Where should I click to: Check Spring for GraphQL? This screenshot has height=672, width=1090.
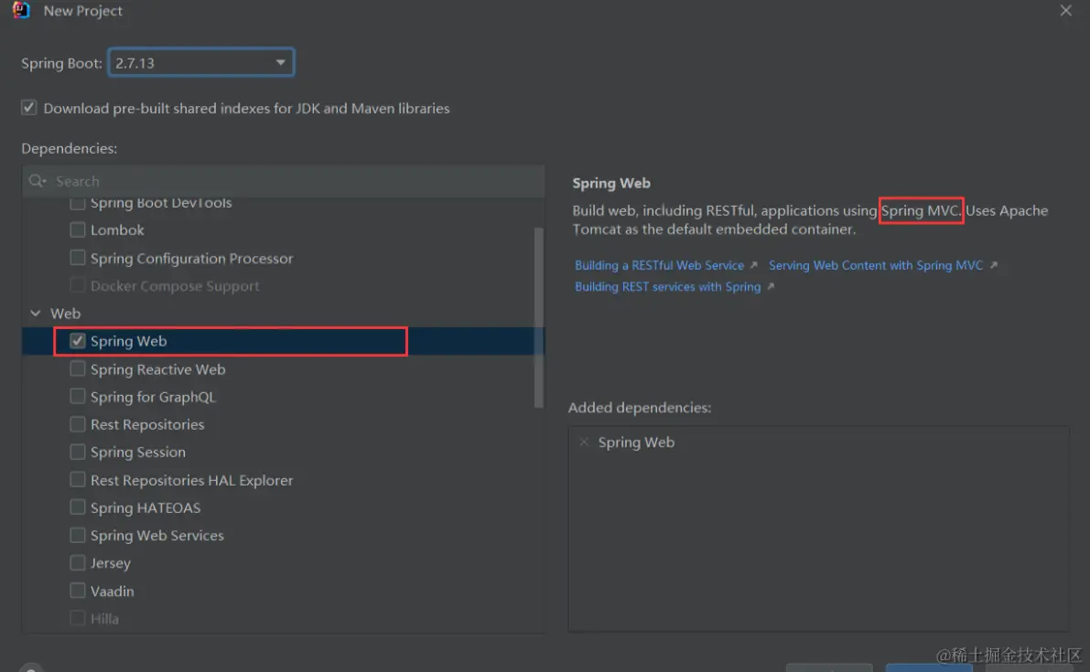78,397
